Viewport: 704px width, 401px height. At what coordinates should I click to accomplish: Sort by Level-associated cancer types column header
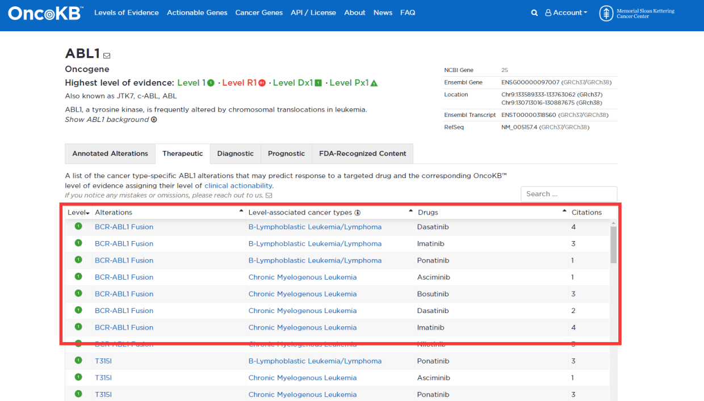click(x=331, y=213)
